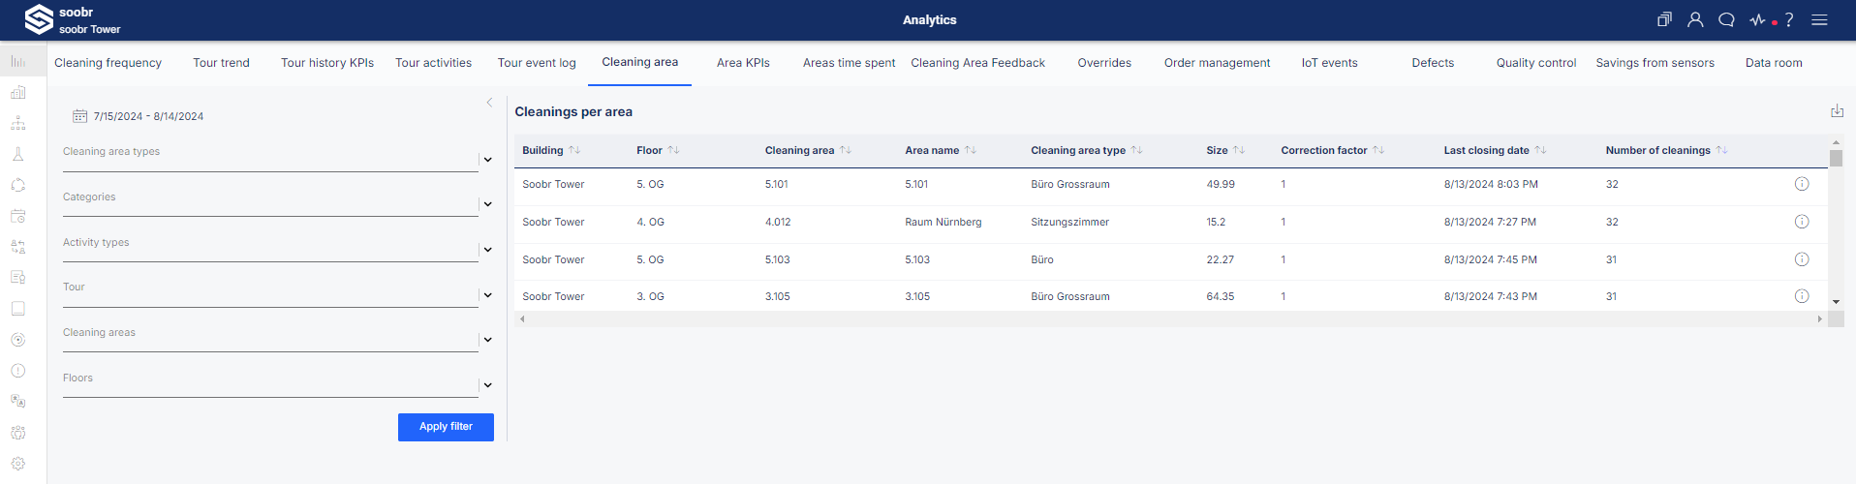Switch to the Area KPIs tab
The width and height of the screenshot is (1856, 484).
tap(743, 63)
